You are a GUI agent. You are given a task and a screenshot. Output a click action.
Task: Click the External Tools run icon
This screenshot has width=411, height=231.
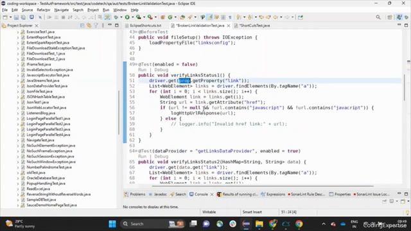point(150,17)
